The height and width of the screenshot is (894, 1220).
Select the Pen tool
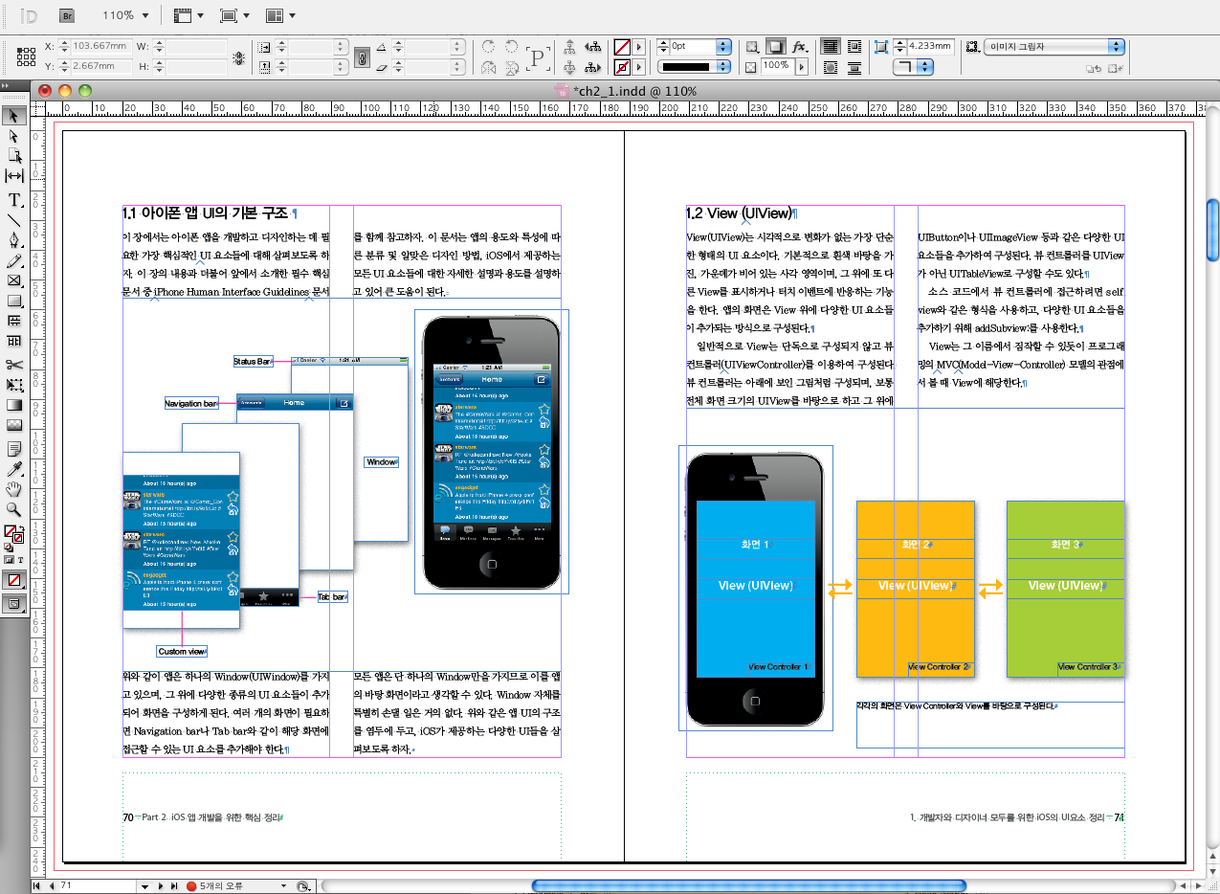(x=14, y=239)
